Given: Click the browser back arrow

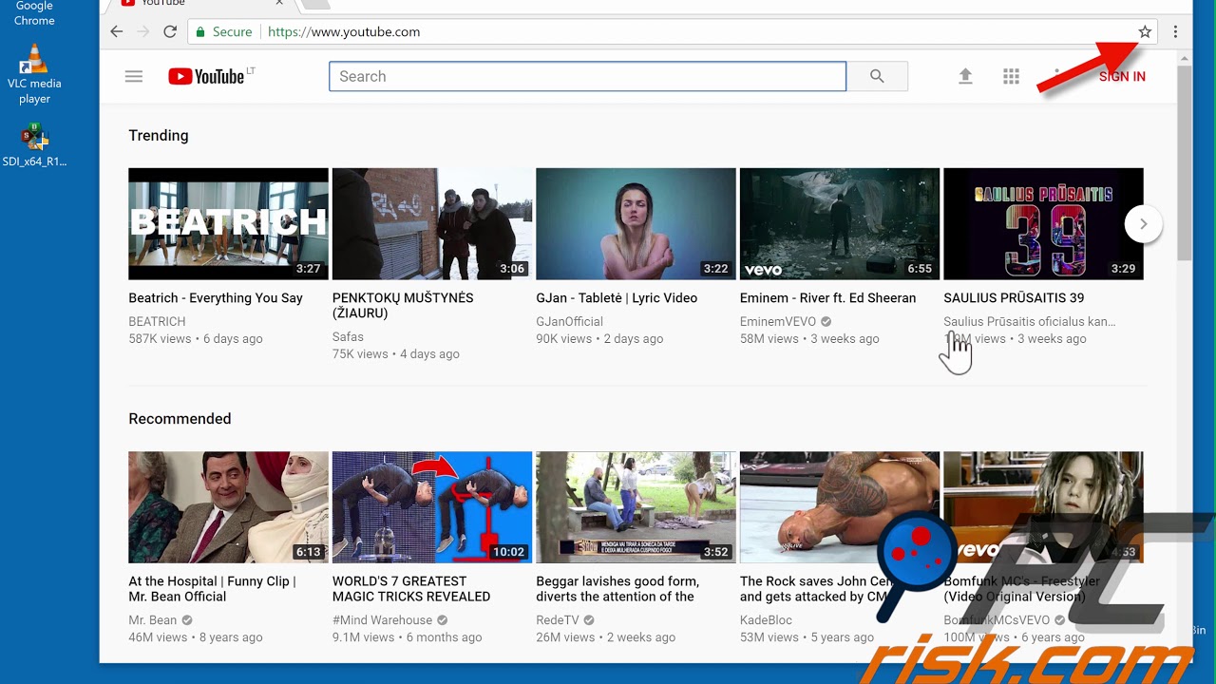Looking at the screenshot, I should click(117, 31).
